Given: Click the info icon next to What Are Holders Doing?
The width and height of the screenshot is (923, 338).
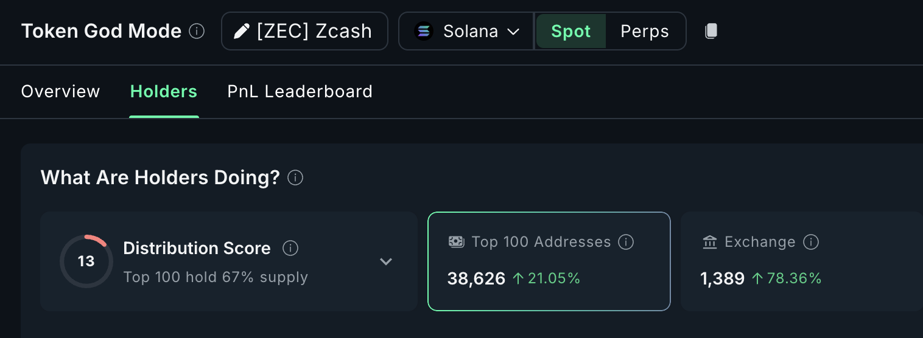Looking at the screenshot, I should (295, 178).
